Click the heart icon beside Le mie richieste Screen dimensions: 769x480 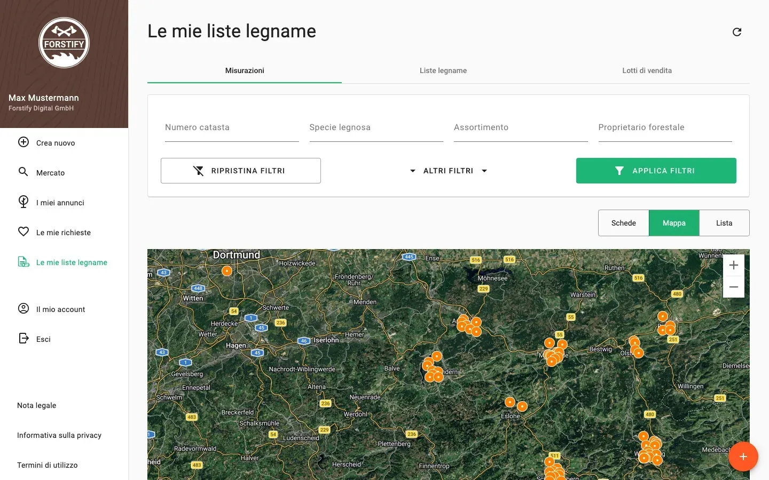click(x=23, y=231)
